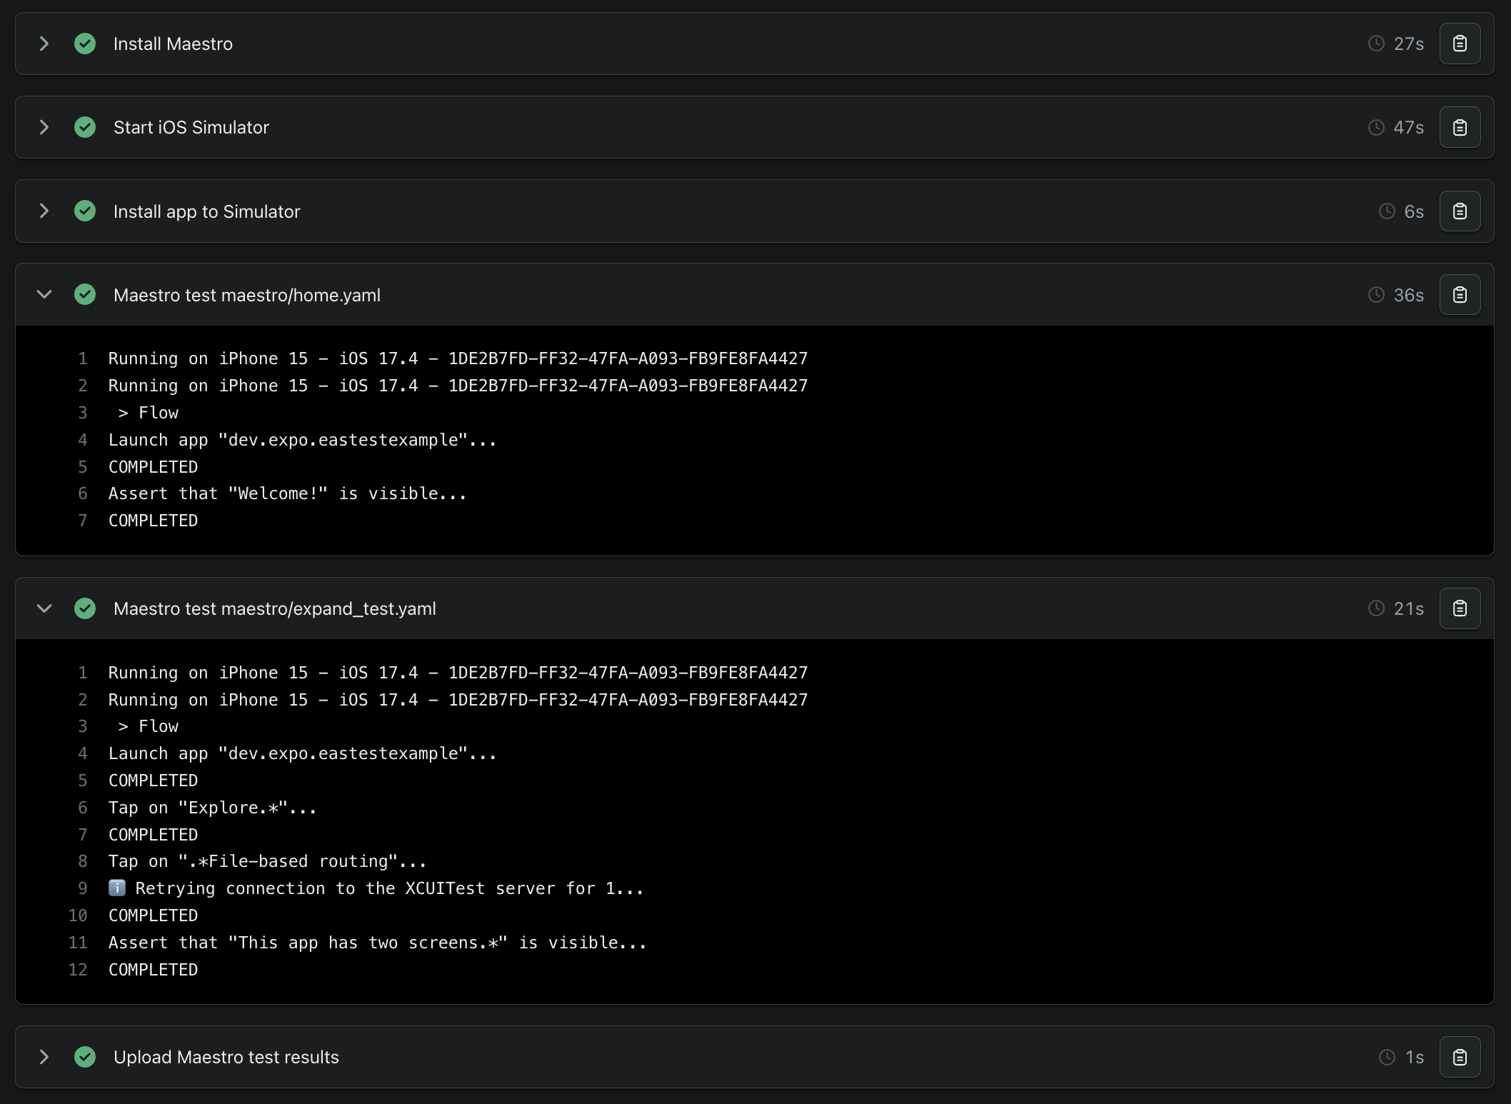The height and width of the screenshot is (1104, 1511).
Task: Expand the Install Maestro step
Action: pos(44,44)
